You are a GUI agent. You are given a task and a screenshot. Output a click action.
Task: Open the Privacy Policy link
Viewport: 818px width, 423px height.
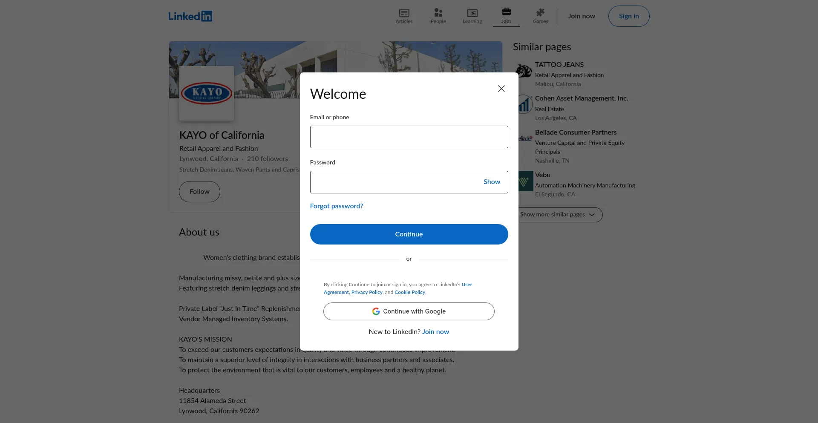point(367,292)
